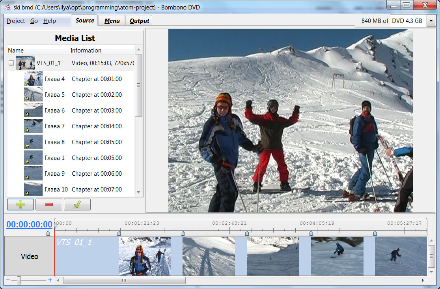Switch to the Menu tab
The height and width of the screenshot is (289, 440).
[x=112, y=21]
